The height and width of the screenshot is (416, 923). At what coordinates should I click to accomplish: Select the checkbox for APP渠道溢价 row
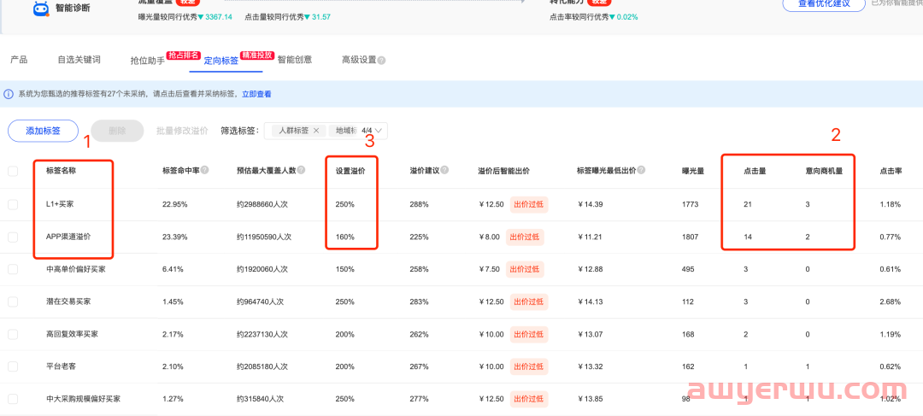[13, 237]
